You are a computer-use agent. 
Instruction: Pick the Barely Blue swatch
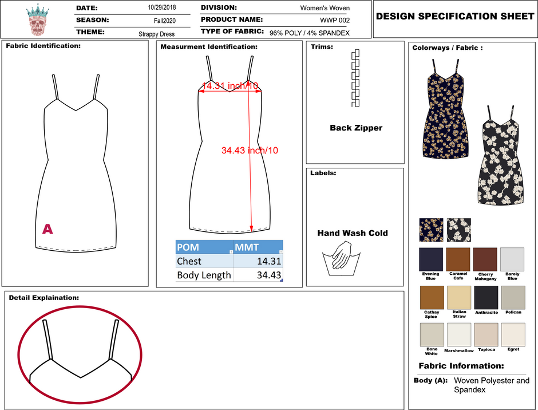[x=512, y=259]
